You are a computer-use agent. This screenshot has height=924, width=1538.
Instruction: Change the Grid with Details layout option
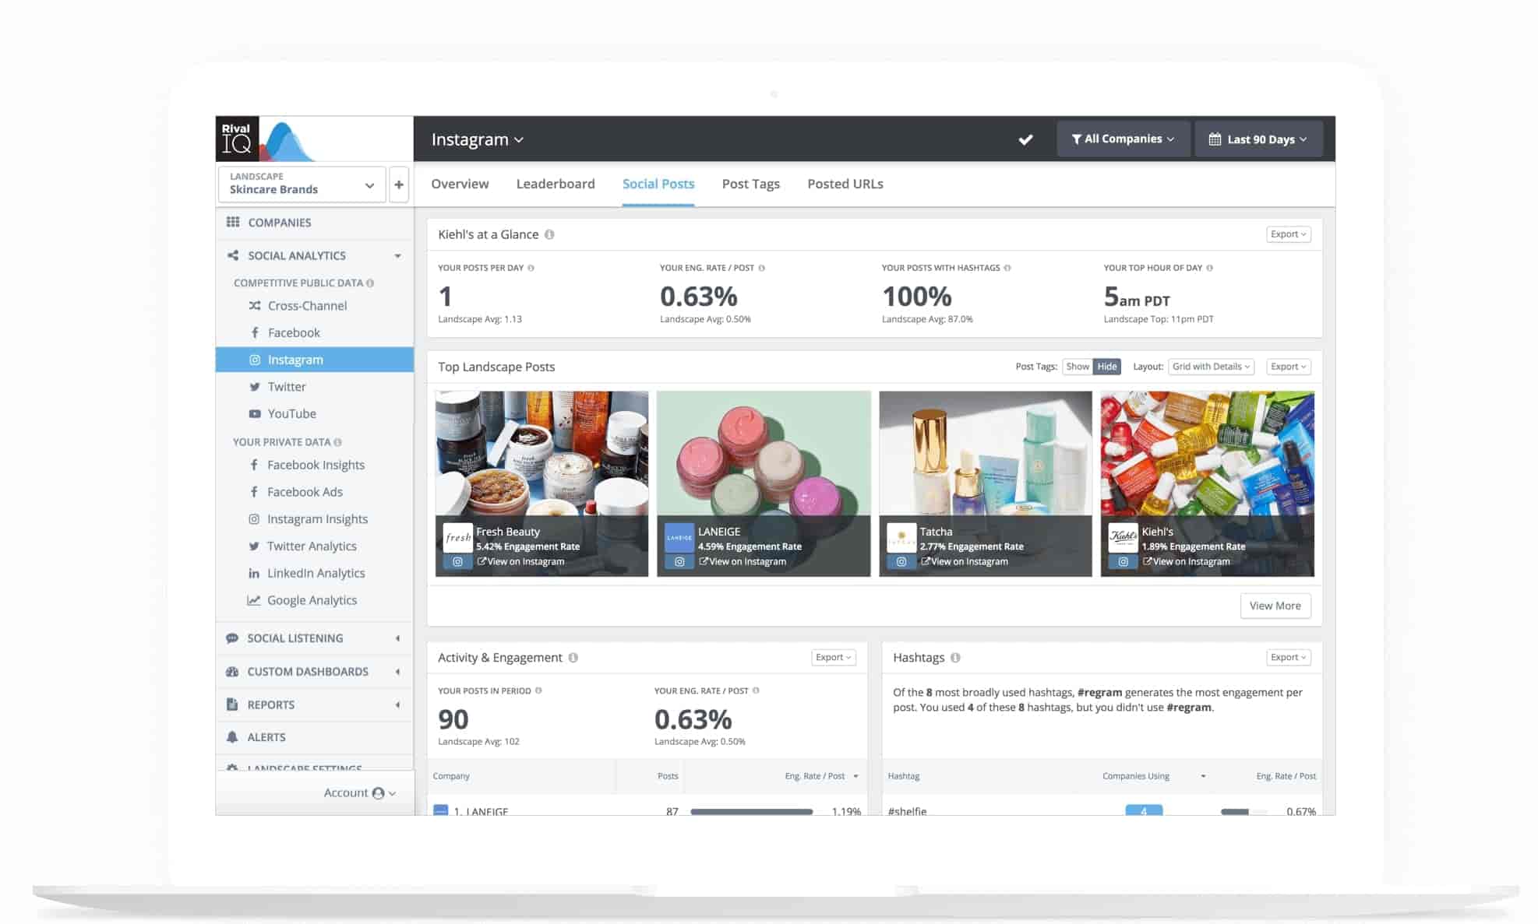click(1210, 366)
